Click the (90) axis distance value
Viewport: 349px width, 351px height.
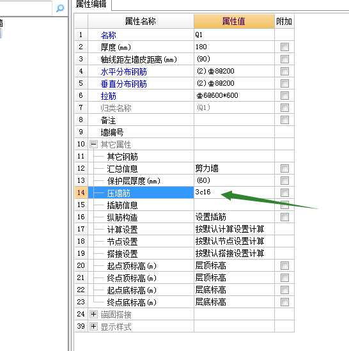pyautogui.click(x=234, y=59)
